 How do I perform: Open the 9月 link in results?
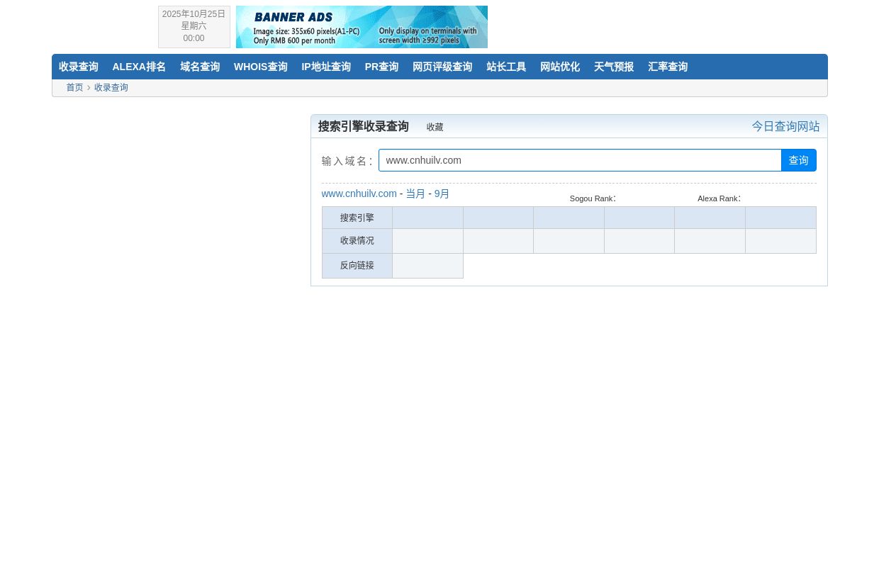click(442, 193)
